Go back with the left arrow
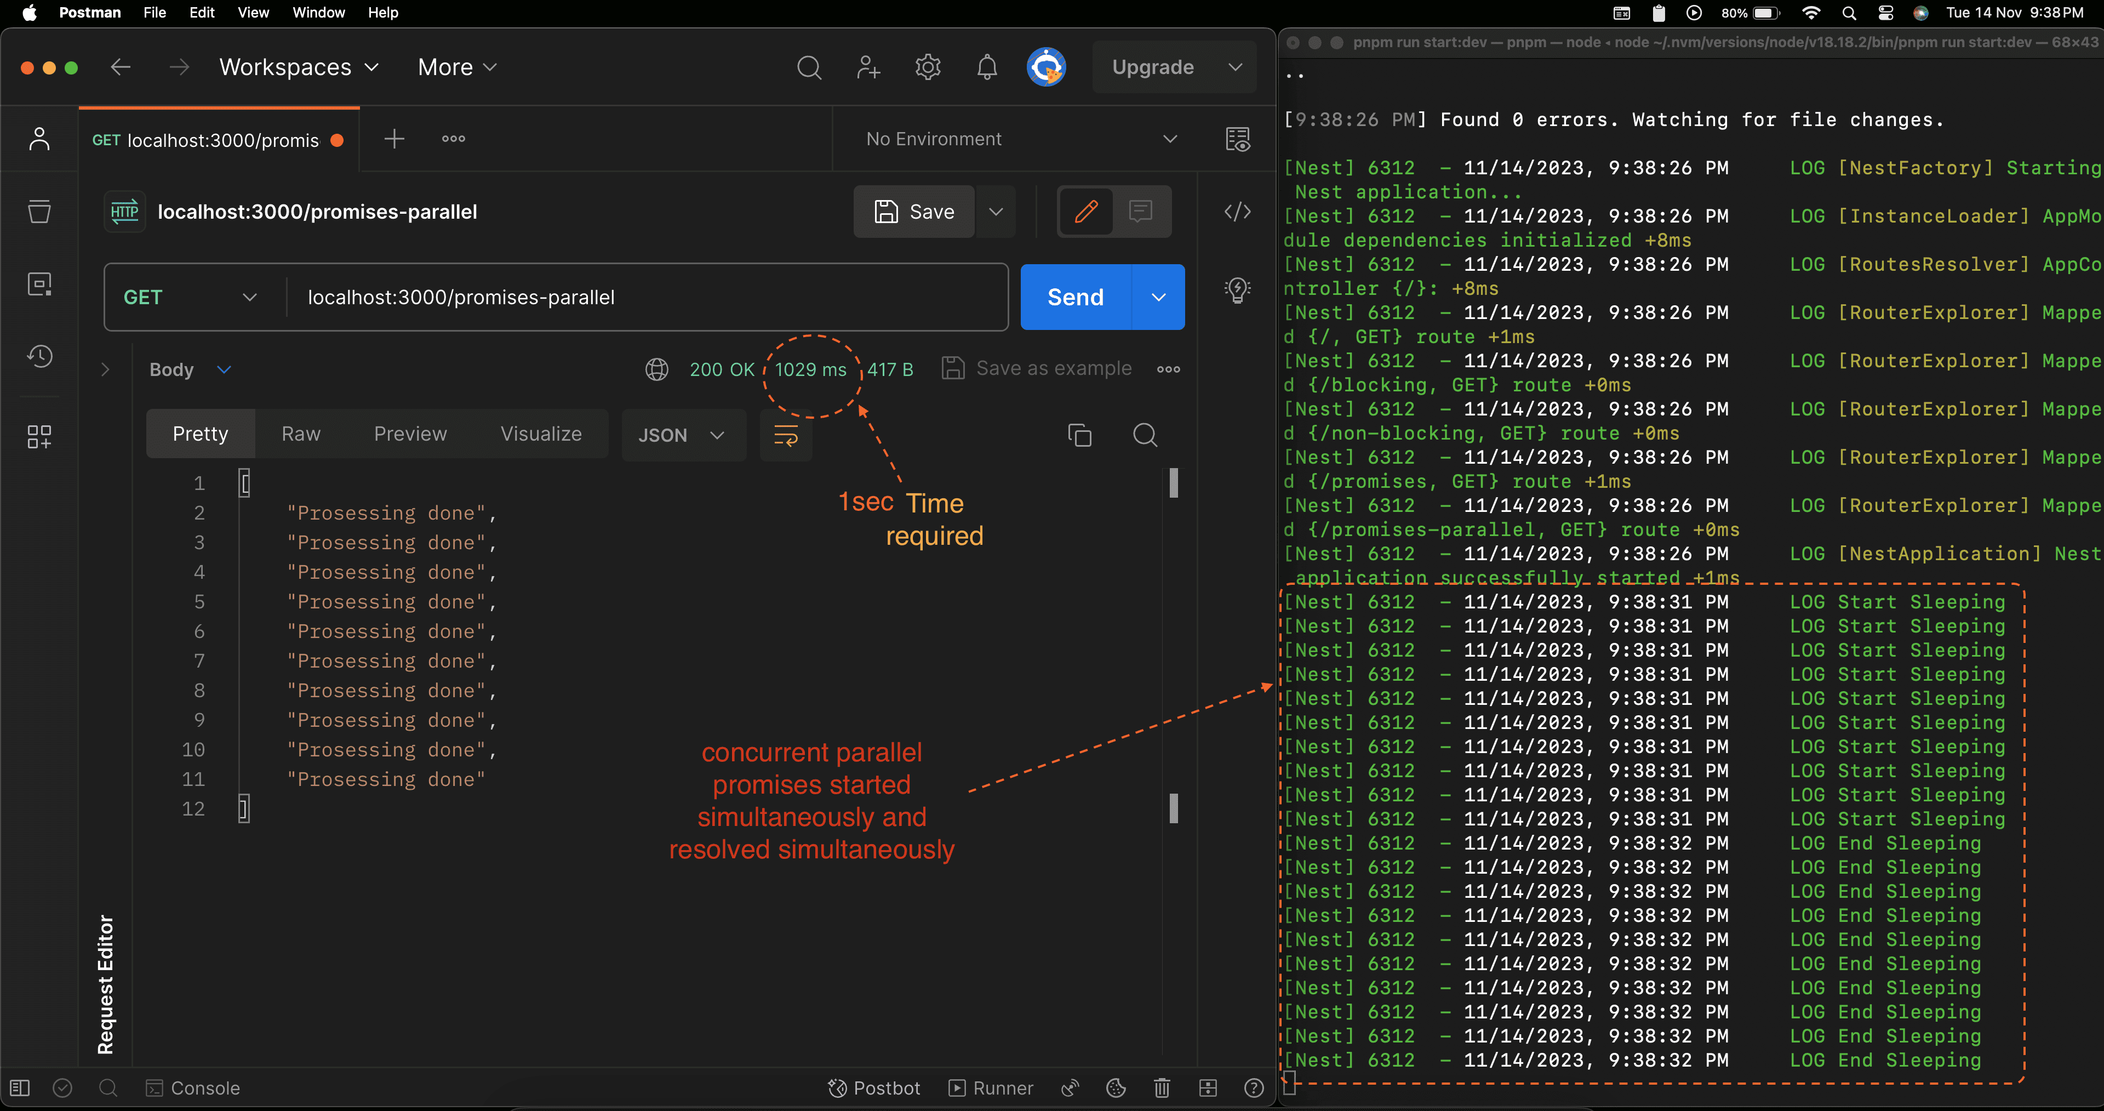Image resolution: width=2104 pixels, height=1111 pixels. [121, 67]
